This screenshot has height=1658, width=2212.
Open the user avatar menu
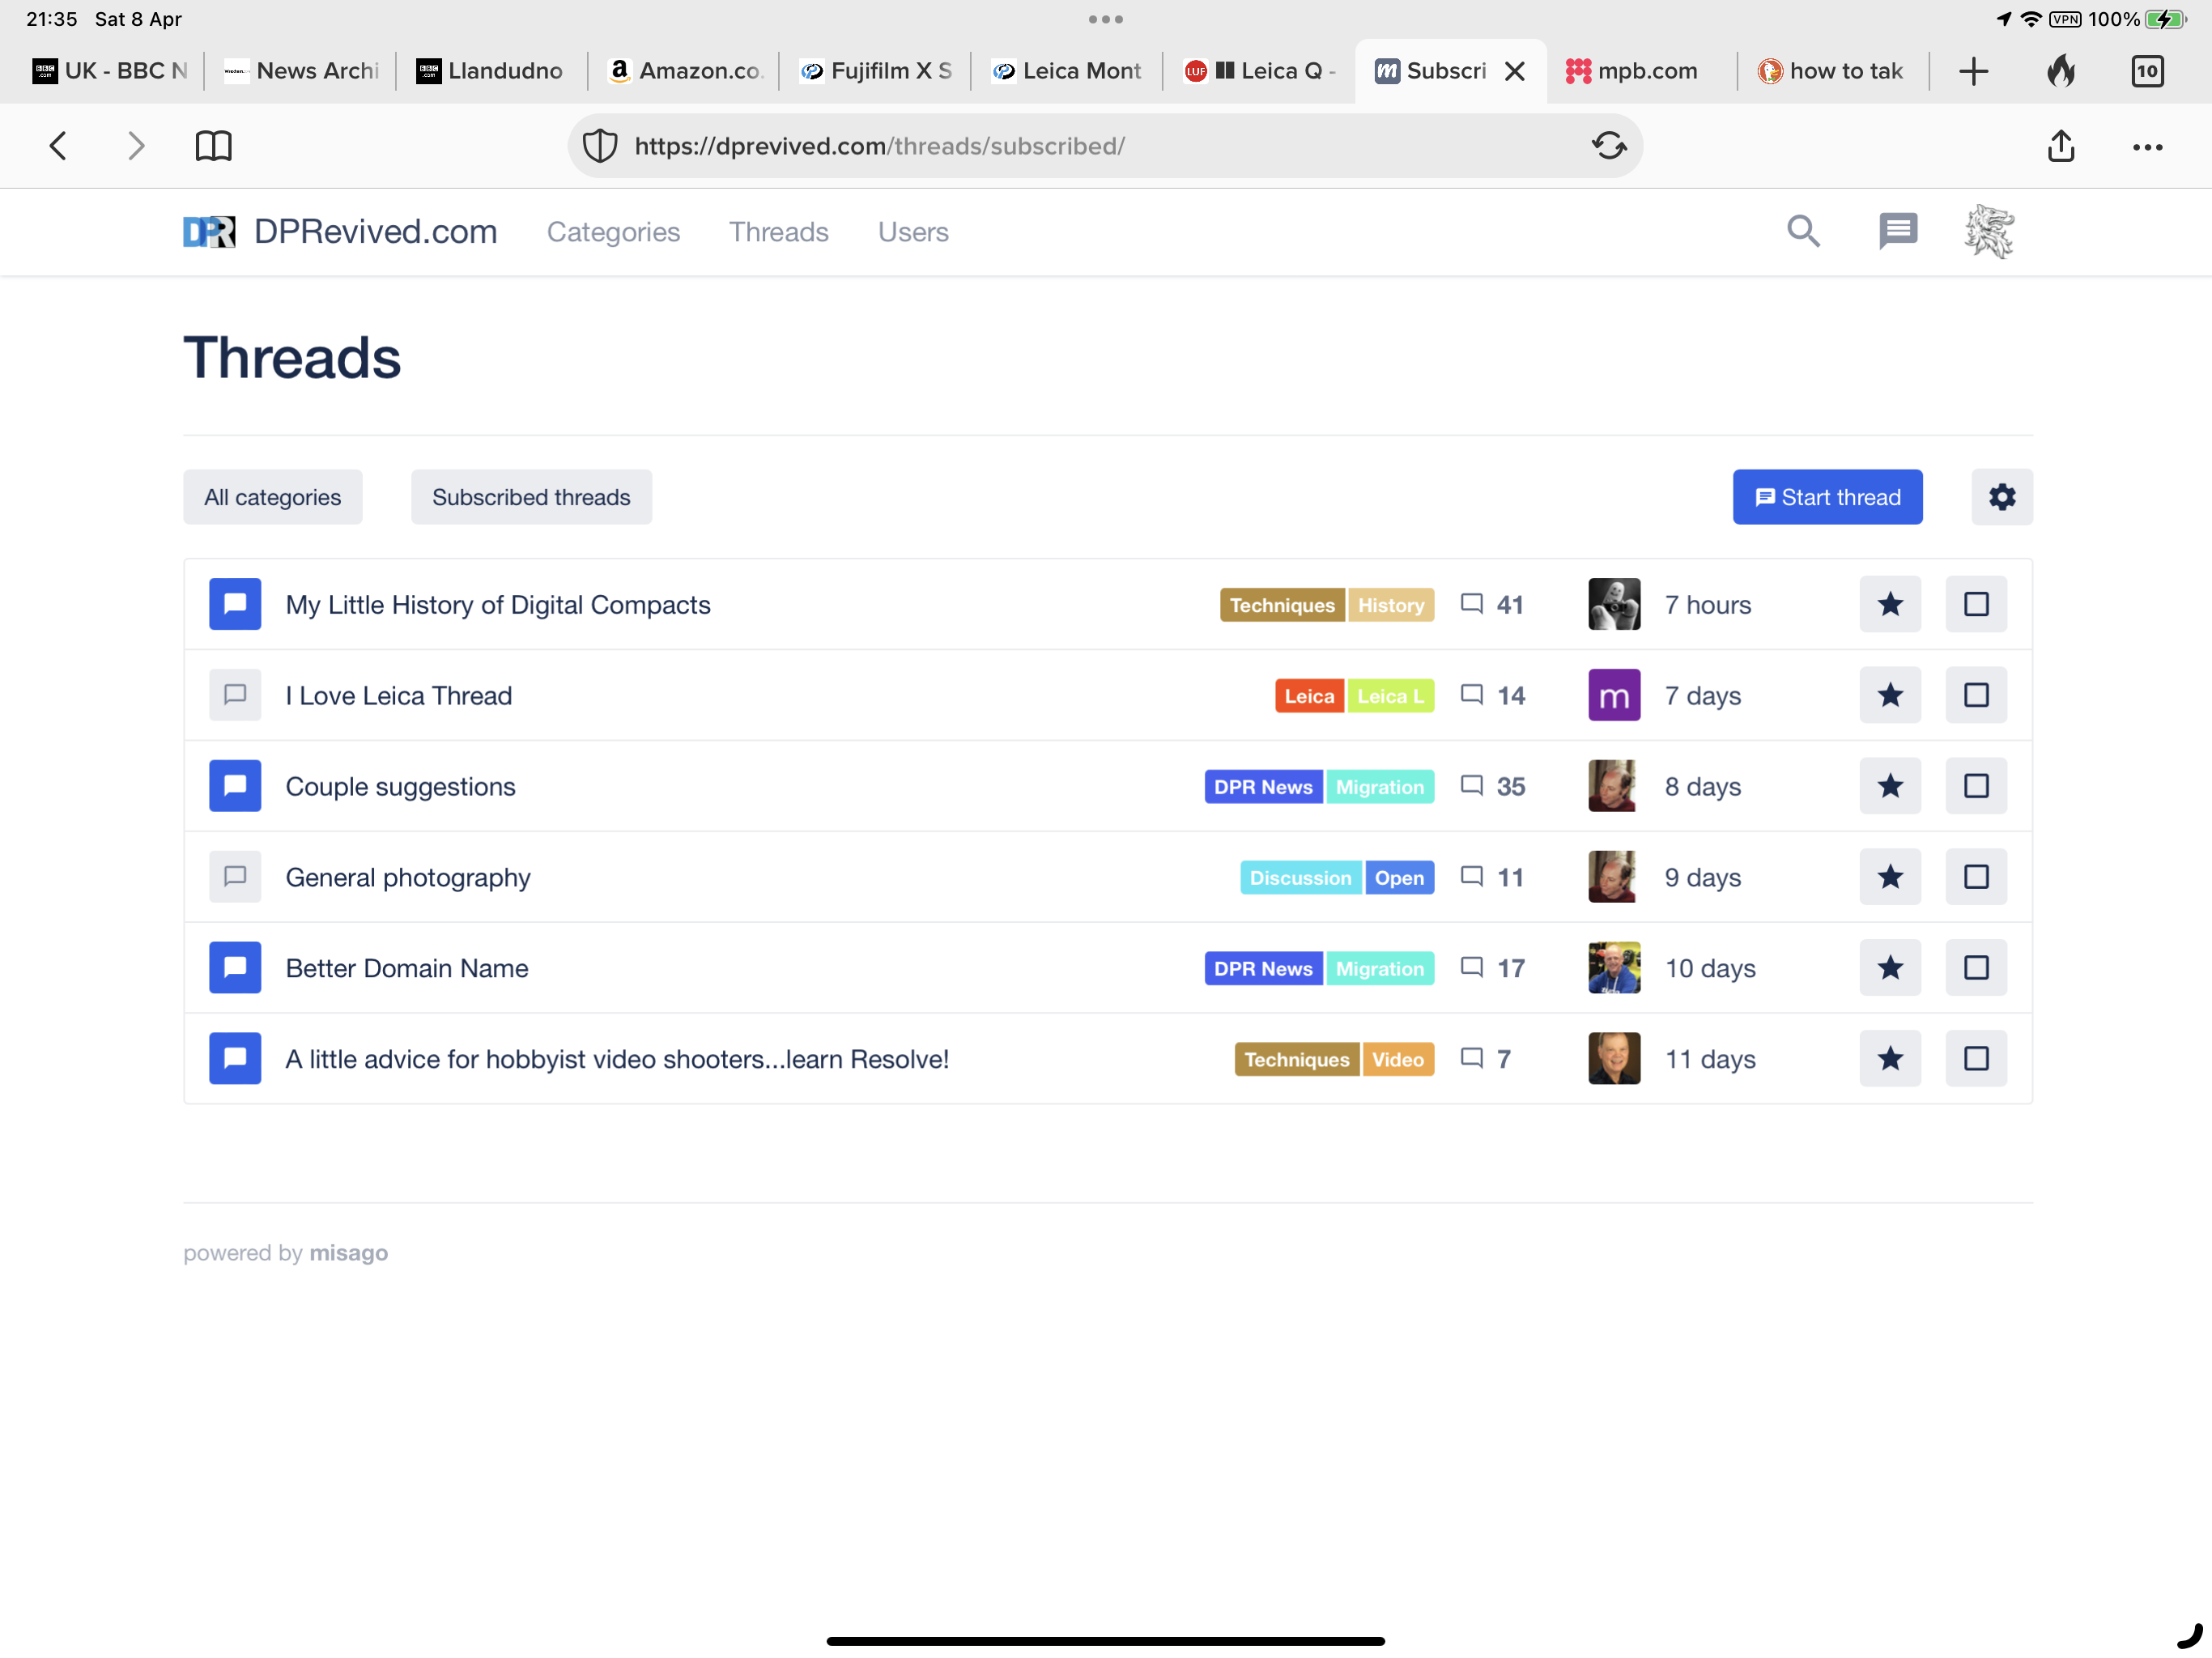(x=1989, y=231)
